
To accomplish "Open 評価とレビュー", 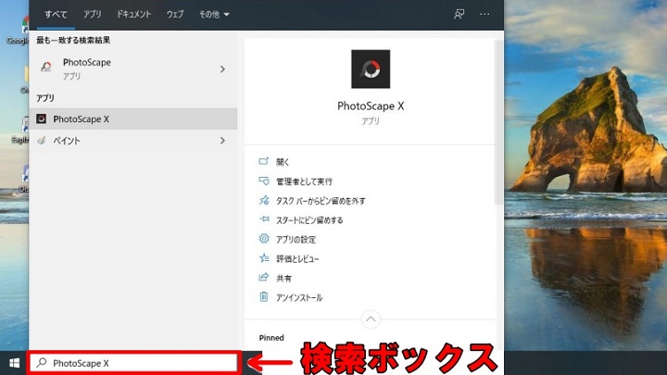I will [297, 259].
